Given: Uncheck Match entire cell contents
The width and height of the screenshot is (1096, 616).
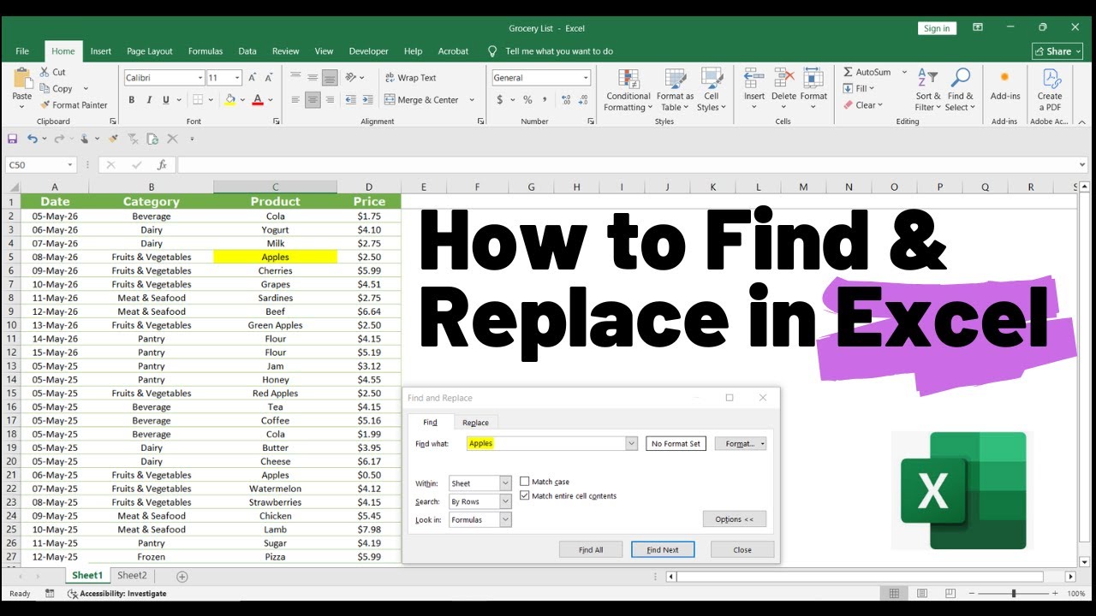Looking at the screenshot, I should coord(525,495).
